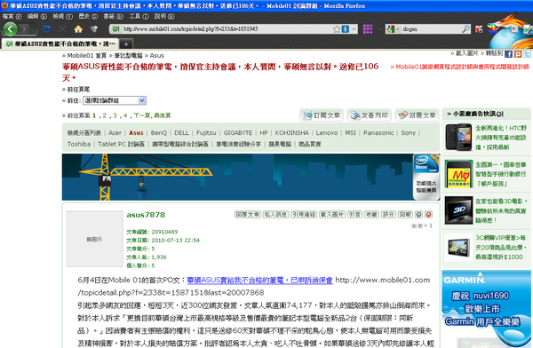Go to page 4 of the thread
This screenshot has width=533, height=348.
click(x=125, y=115)
